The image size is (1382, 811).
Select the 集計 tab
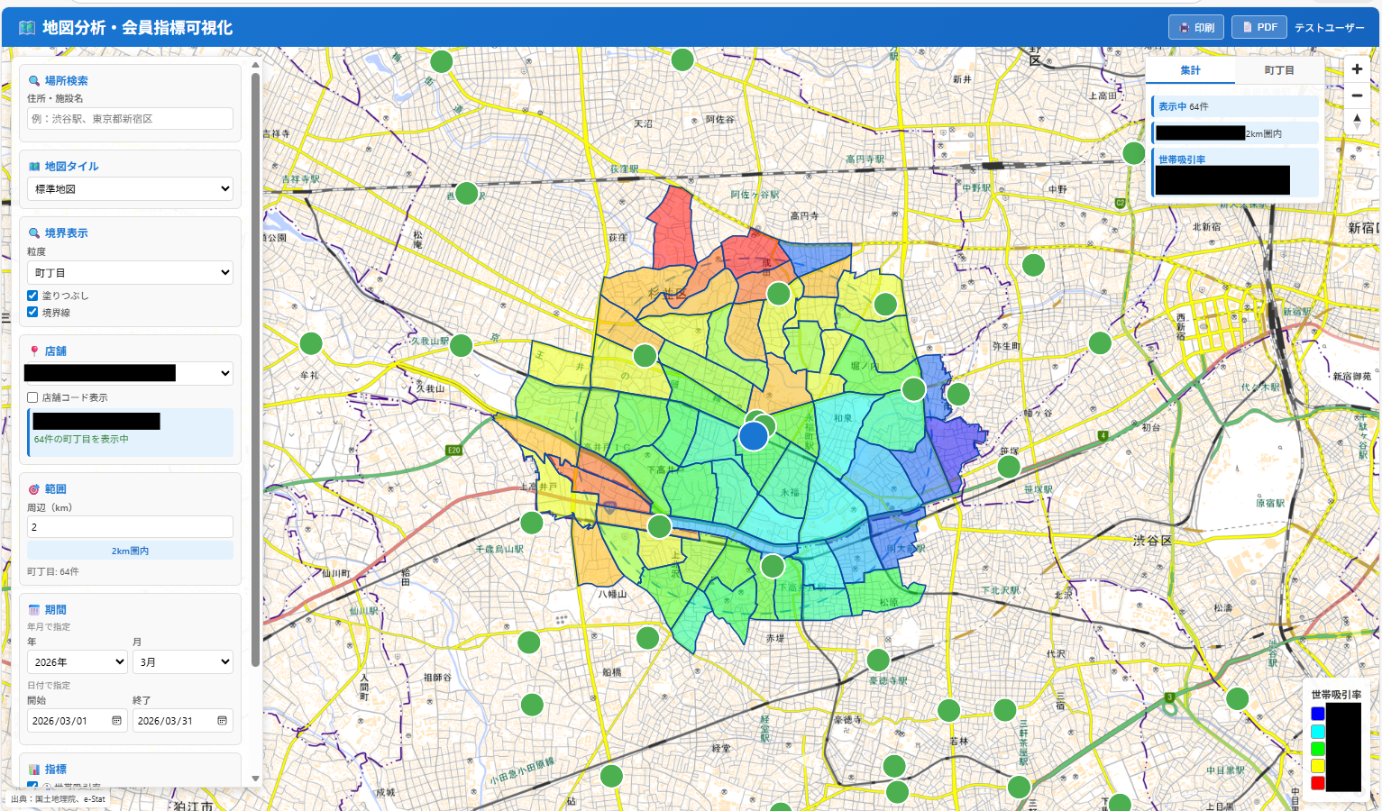1190,70
